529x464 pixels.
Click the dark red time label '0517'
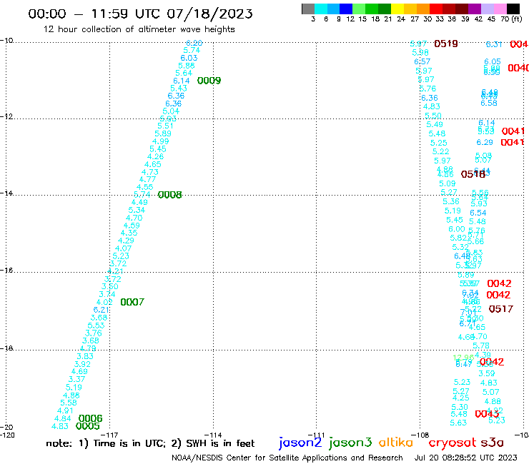tap(501, 308)
